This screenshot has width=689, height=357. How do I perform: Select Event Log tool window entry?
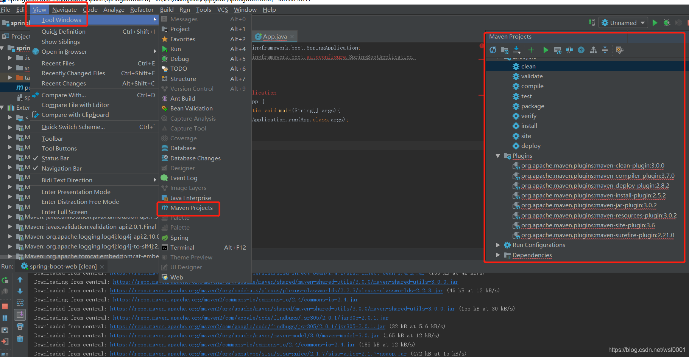(205, 178)
